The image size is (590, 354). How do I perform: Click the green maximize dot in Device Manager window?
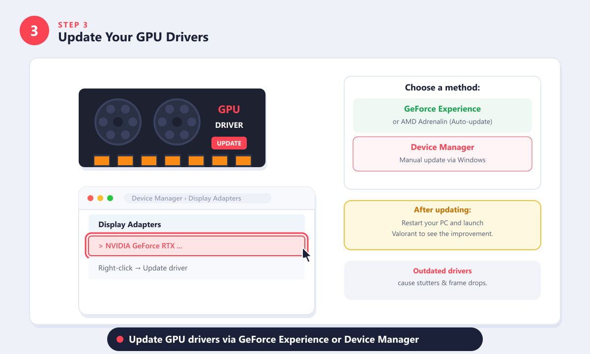pyautogui.click(x=110, y=198)
